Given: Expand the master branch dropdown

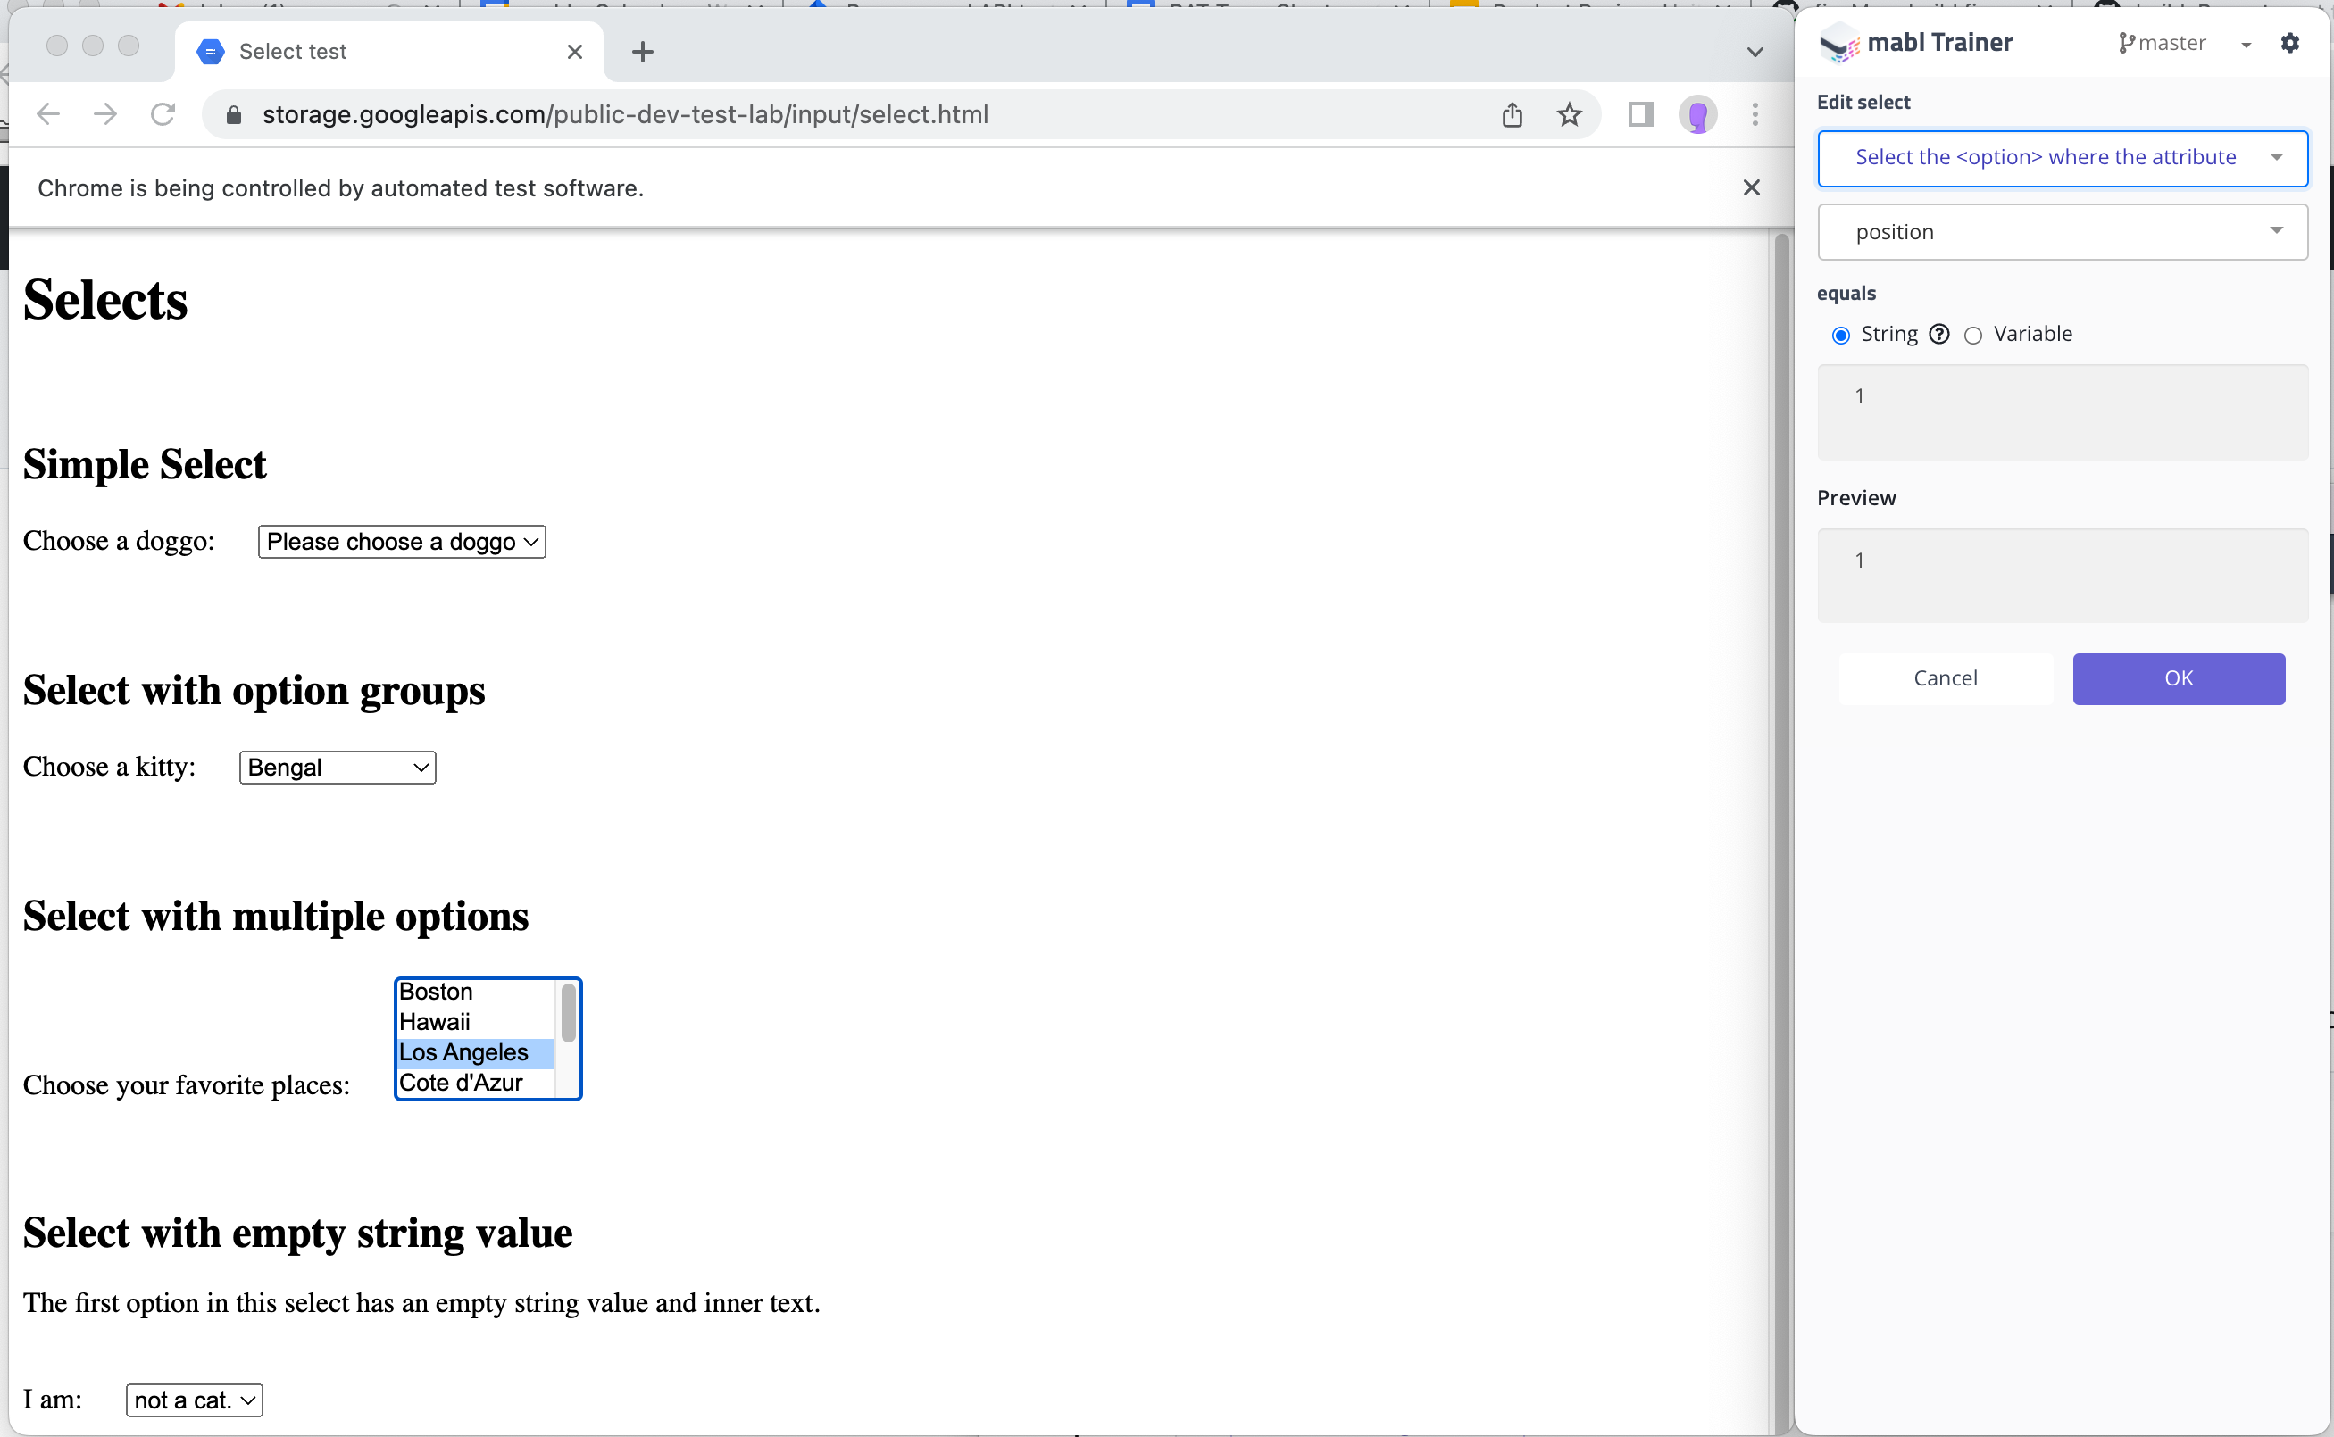Looking at the screenshot, I should pyautogui.click(x=2245, y=44).
